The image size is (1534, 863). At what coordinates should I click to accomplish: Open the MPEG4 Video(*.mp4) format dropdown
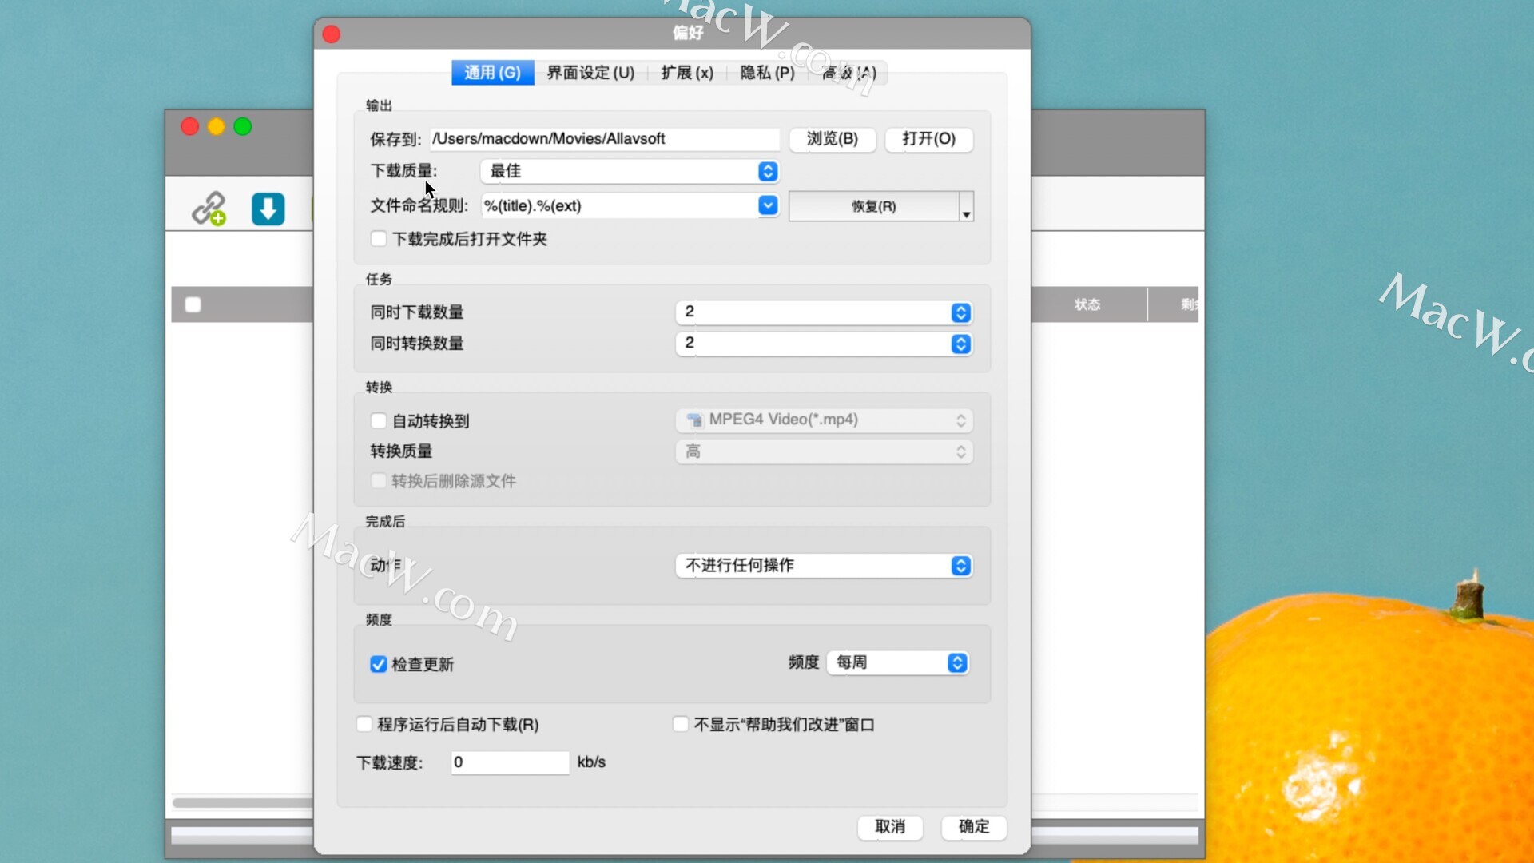(824, 420)
